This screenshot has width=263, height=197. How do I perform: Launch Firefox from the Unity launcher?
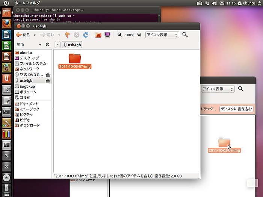(x=6, y=24)
